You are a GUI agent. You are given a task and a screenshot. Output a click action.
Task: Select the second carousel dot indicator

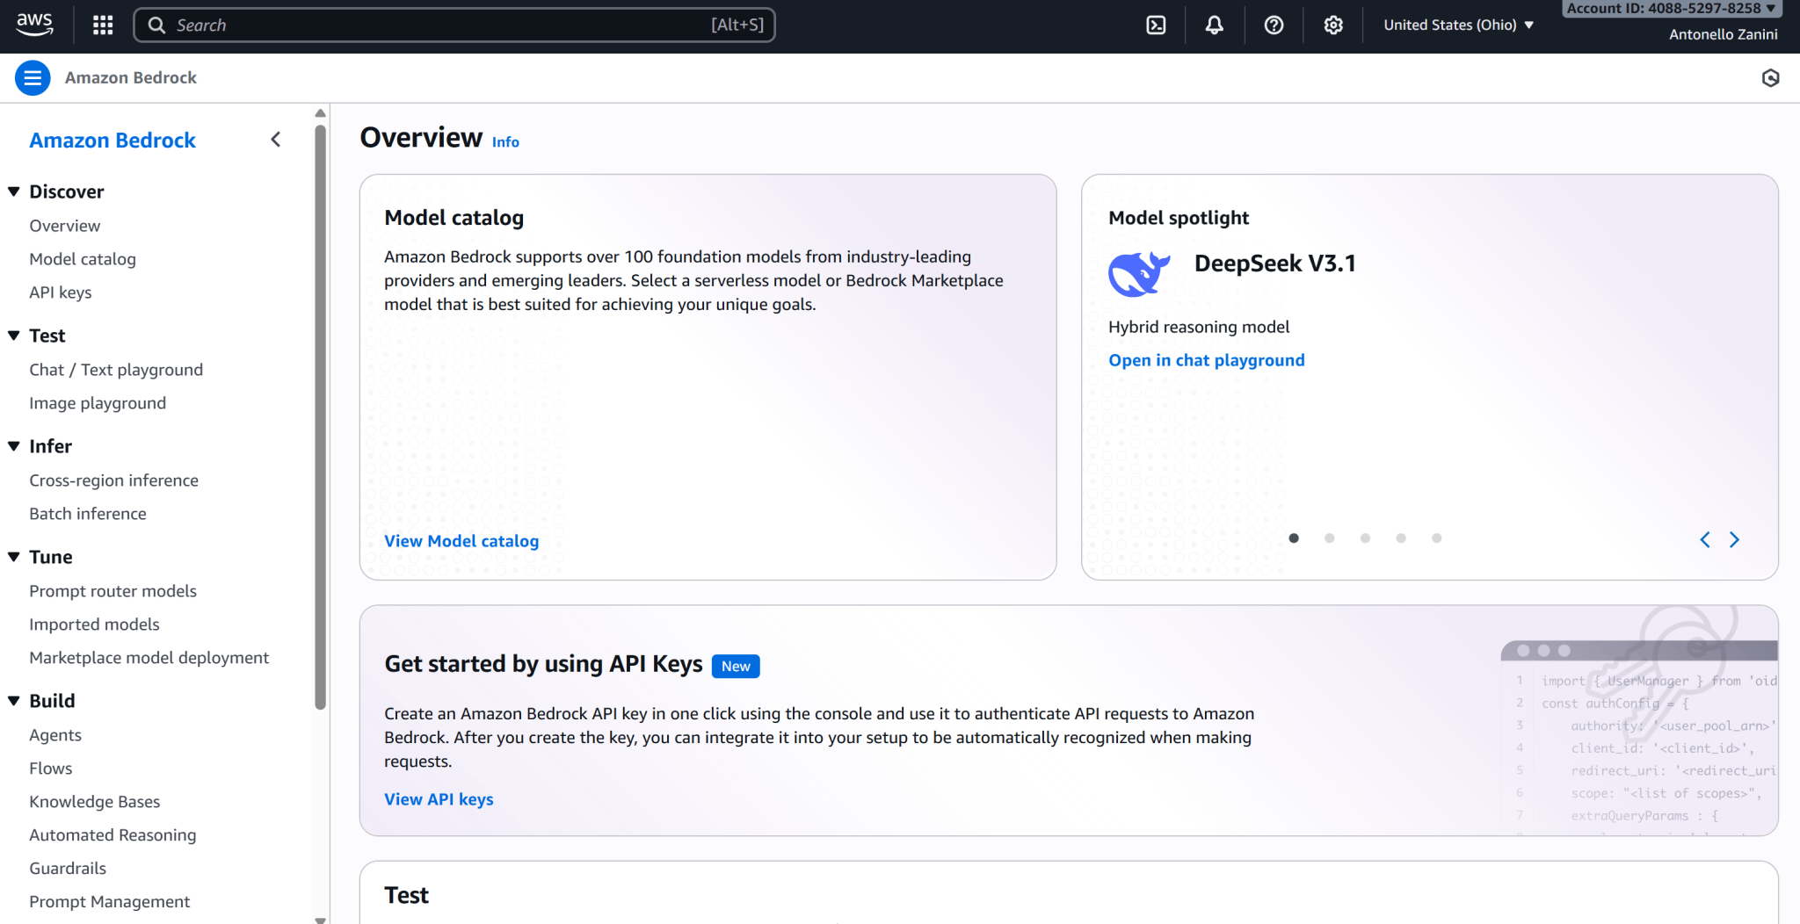tap(1329, 538)
